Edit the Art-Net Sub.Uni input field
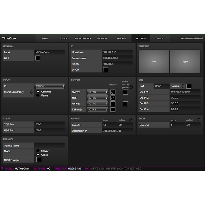This screenshot has width=205, height=205. pyautogui.click(x=110, y=125)
